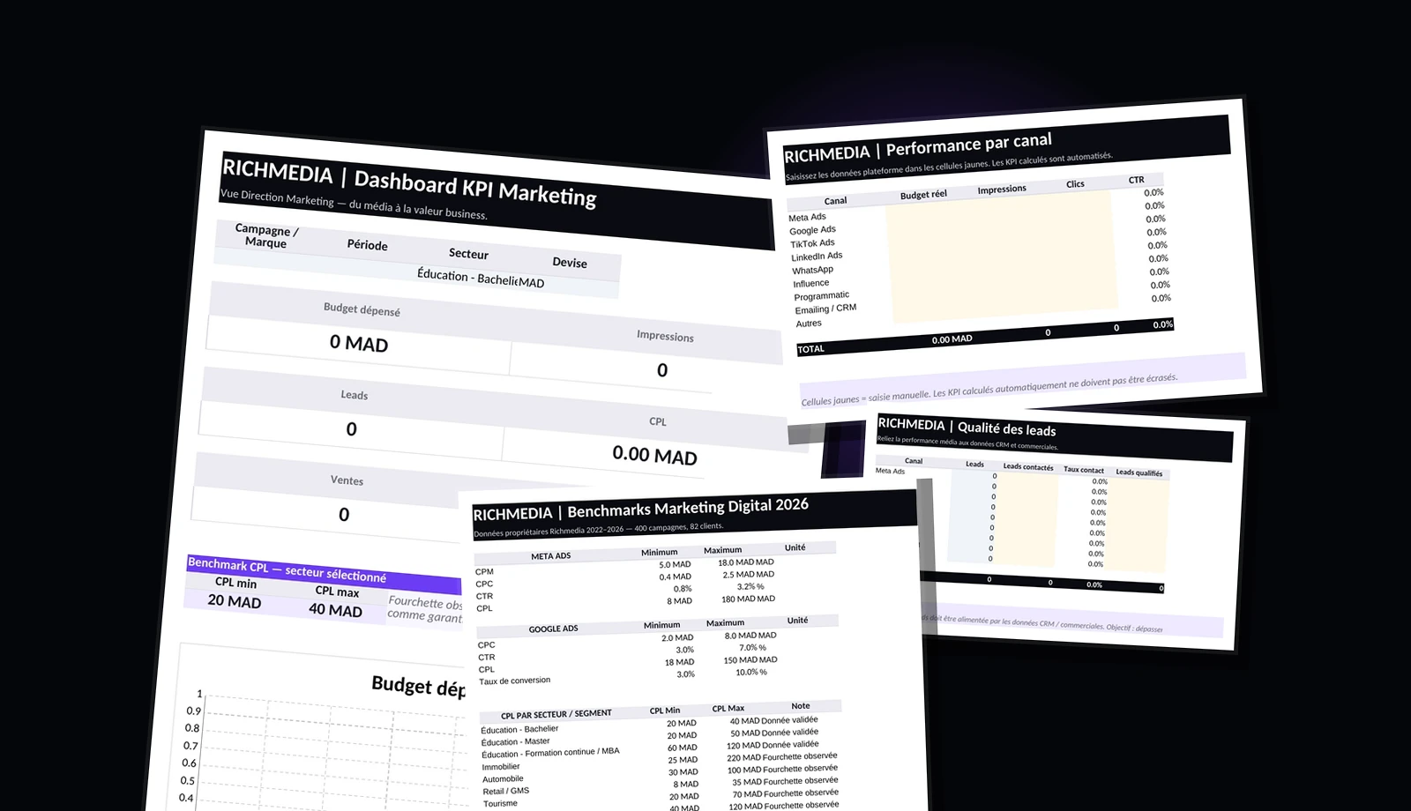The height and width of the screenshot is (811, 1411).
Task: Click the 'Éducation - Master' row in Benchmarks
Action: point(515,742)
